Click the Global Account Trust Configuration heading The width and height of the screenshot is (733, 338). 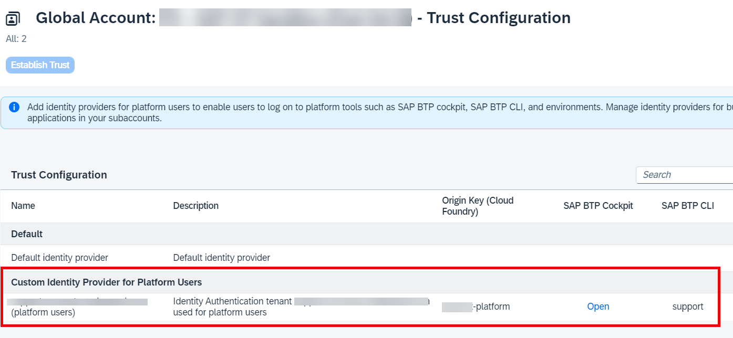303,18
